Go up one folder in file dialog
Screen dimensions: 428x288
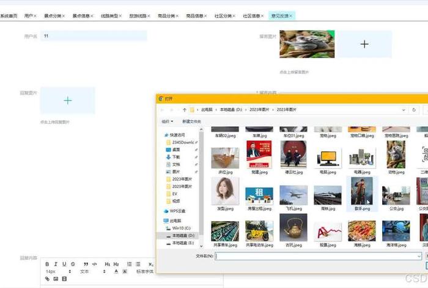[185, 110]
